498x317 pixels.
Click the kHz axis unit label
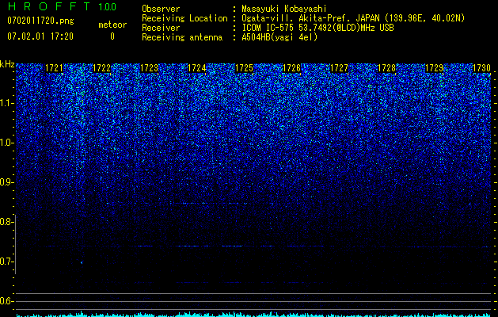click(x=7, y=64)
